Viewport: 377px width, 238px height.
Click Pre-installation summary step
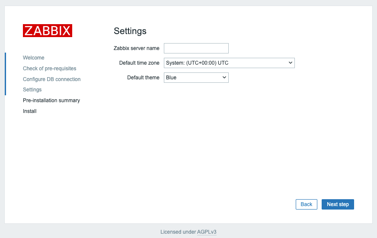tap(51, 100)
